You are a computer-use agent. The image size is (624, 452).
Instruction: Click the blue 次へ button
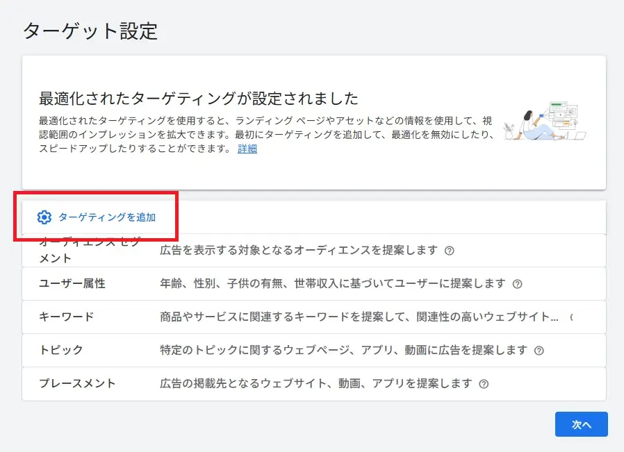(581, 424)
